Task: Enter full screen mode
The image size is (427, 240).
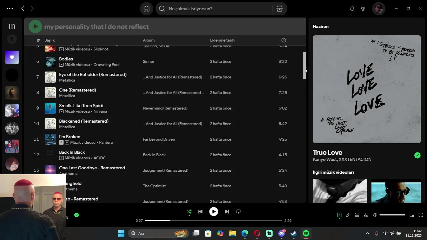Action: (x=421, y=215)
